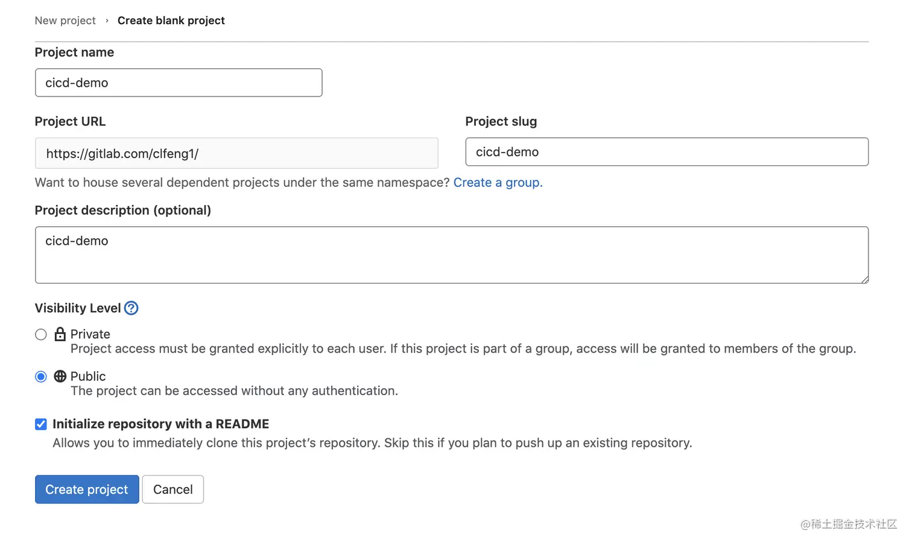Select the Public visibility radio button
912x545 pixels.
(41, 377)
